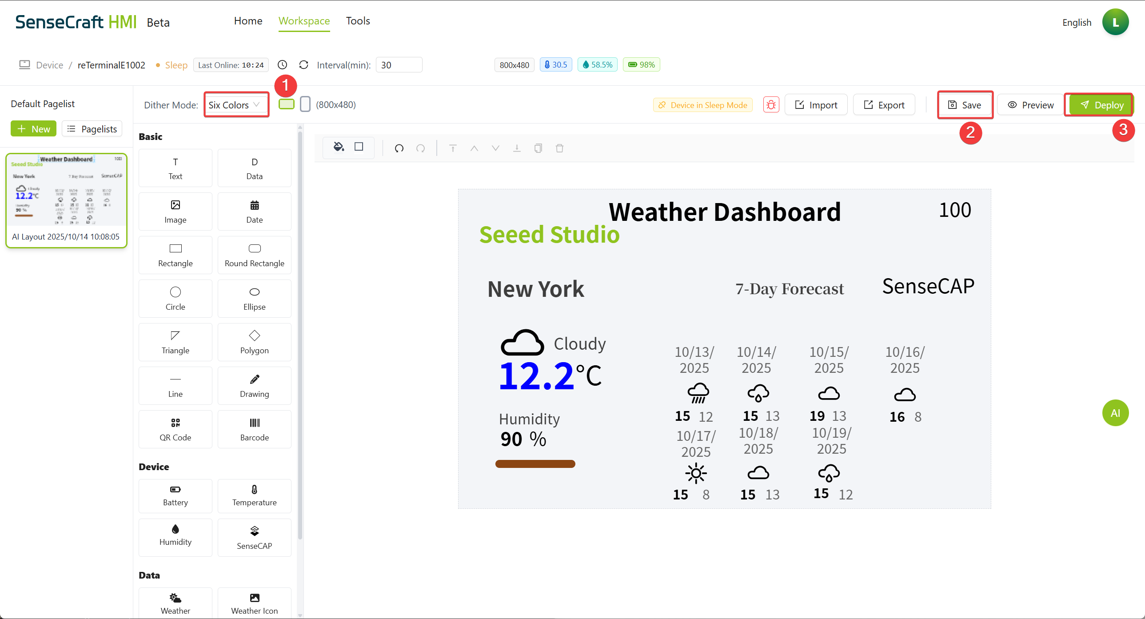This screenshot has width=1145, height=619.
Task: Click the fill color bucket tool
Action: point(339,147)
